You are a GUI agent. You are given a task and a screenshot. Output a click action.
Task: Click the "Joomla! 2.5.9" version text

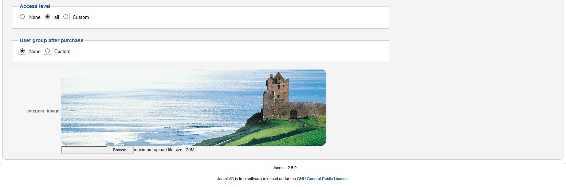[284, 168]
